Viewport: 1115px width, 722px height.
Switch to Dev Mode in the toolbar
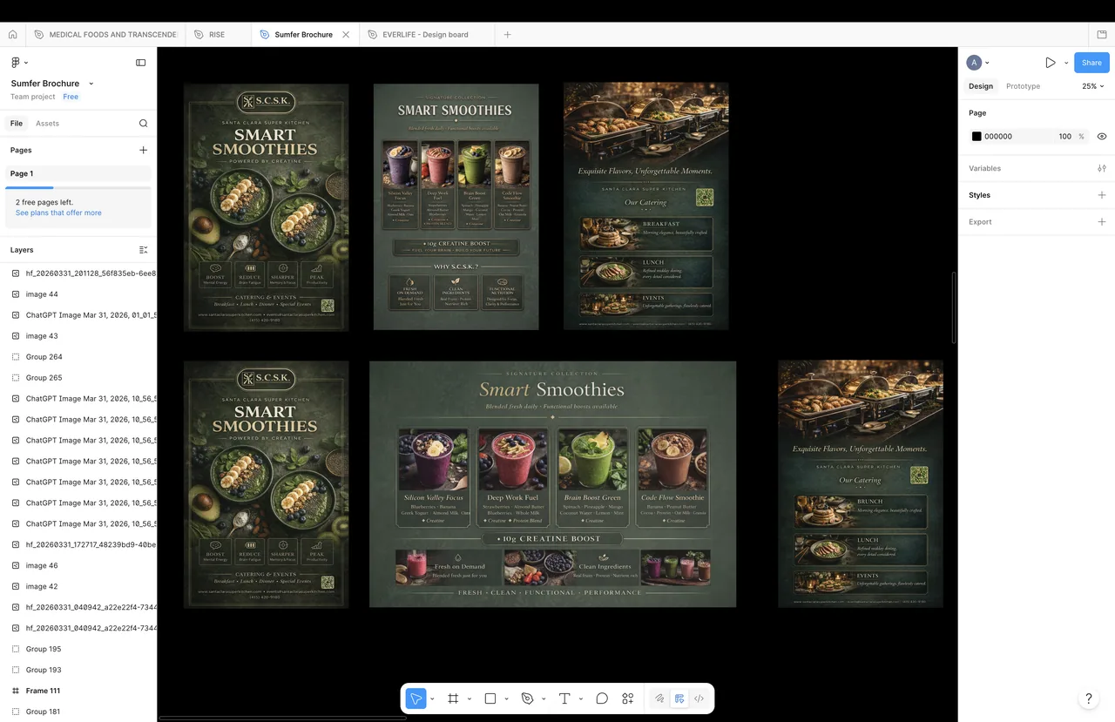699,698
